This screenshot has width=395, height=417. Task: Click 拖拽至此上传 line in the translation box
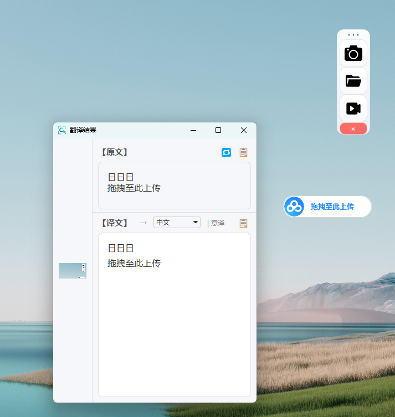click(x=134, y=263)
